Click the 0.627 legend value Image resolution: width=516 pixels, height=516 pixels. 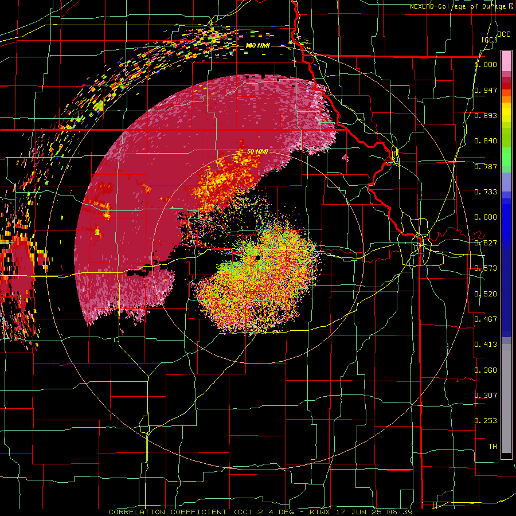tap(486, 243)
